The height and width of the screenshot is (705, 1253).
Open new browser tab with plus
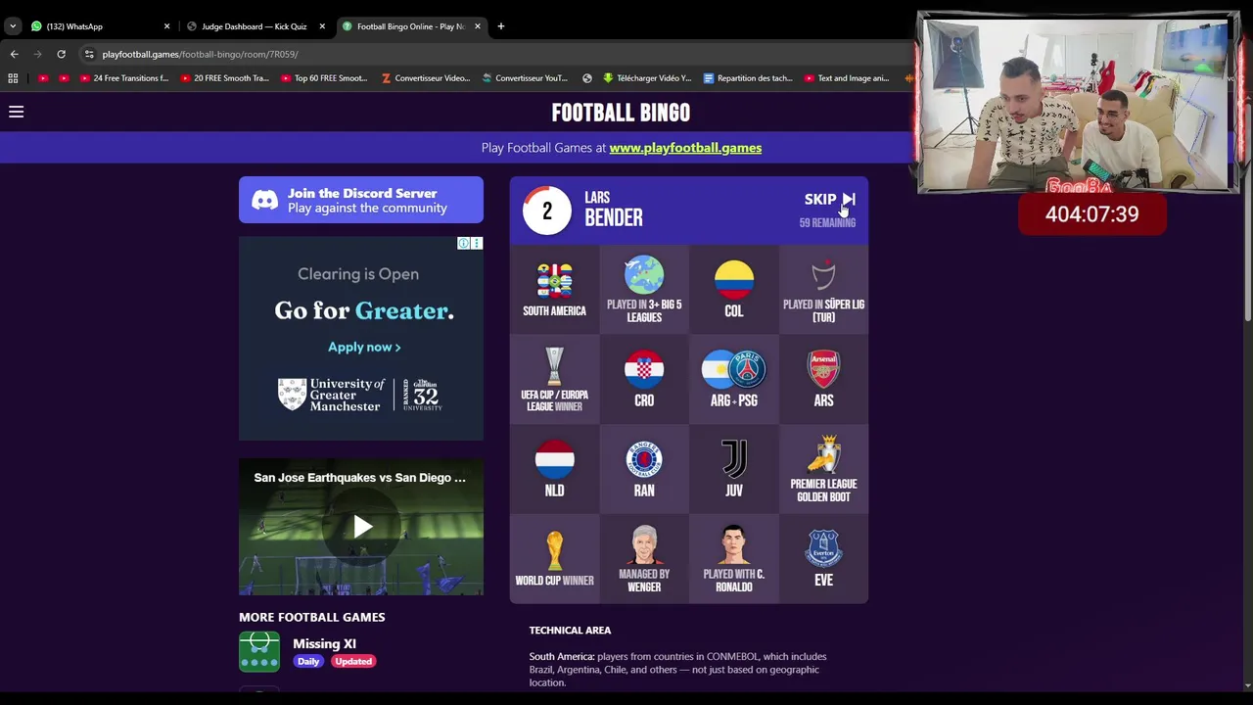tap(500, 26)
